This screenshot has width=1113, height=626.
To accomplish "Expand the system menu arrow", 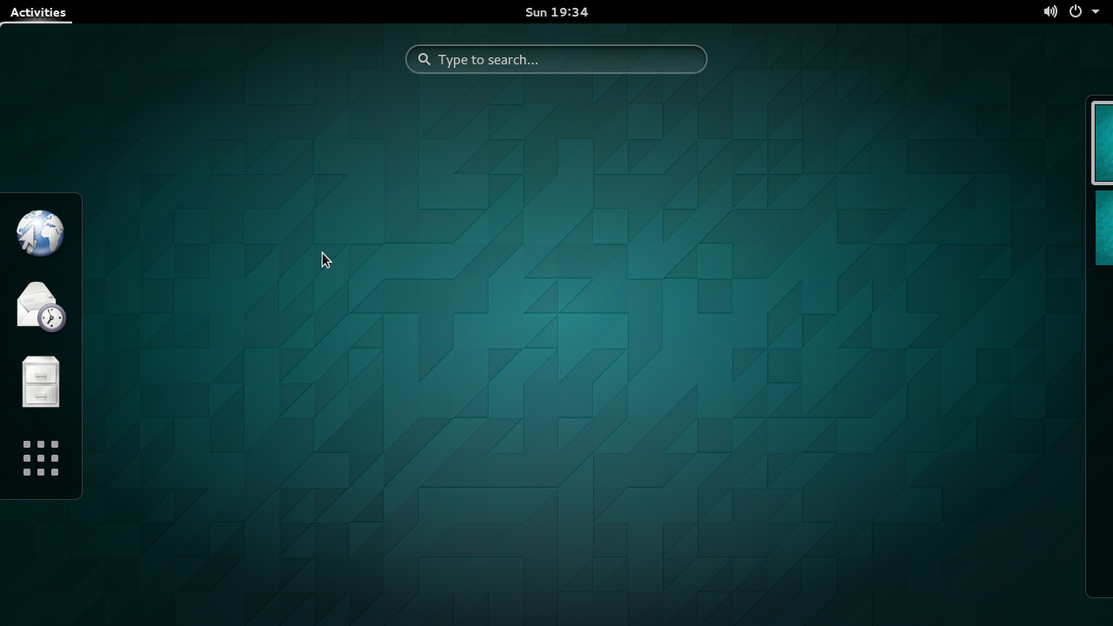I will pyautogui.click(x=1096, y=12).
